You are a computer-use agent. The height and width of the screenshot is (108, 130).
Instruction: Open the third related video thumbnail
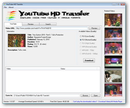[113, 48]
